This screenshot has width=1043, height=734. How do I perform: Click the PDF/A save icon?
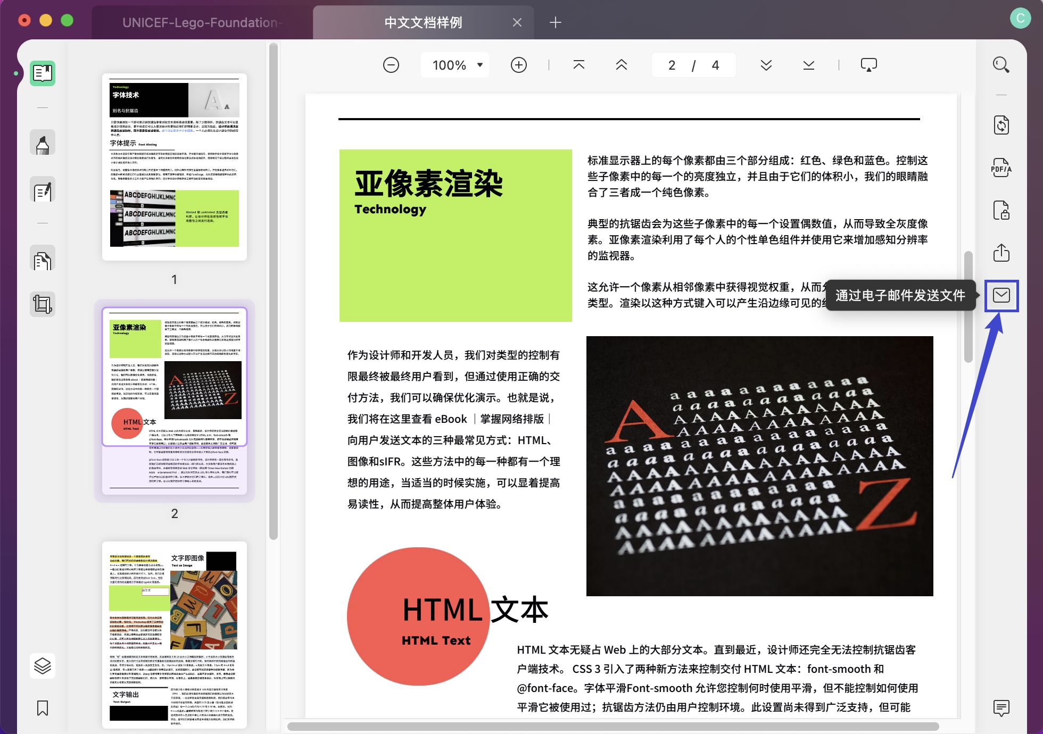point(1001,168)
